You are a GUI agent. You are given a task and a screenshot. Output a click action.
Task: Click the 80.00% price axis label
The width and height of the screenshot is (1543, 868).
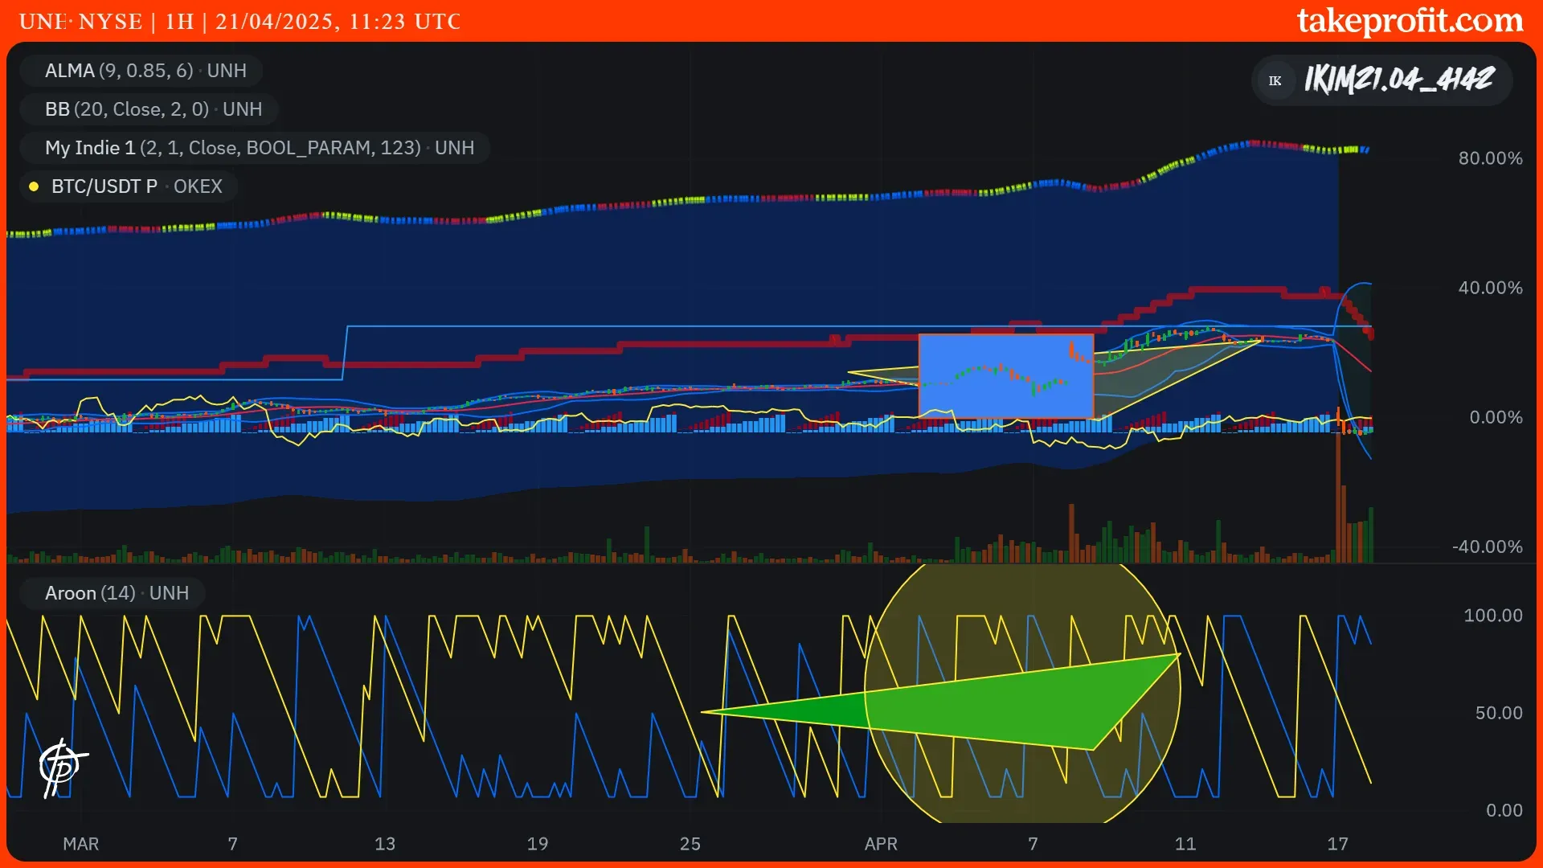point(1490,158)
